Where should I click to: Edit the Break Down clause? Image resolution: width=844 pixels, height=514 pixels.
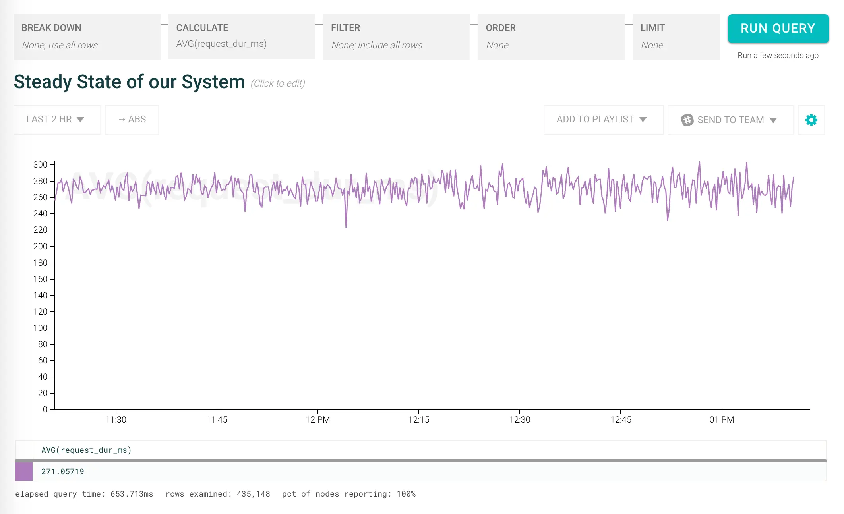87,37
